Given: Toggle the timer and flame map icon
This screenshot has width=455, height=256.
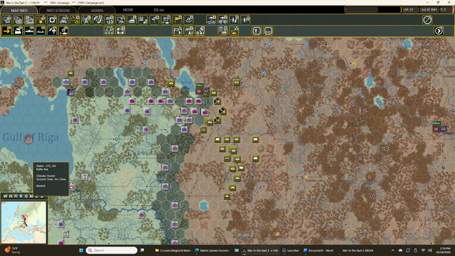Looking at the screenshot, I should (75, 19).
